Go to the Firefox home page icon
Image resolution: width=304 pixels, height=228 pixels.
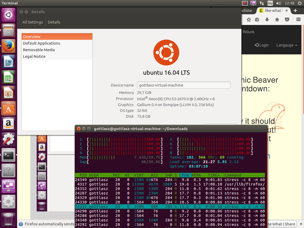pyautogui.click(x=277, y=20)
